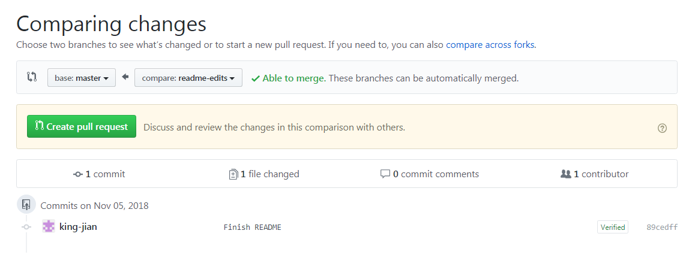This screenshot has width=680, height=264.
Task: Open the compare: readme-edits dropdown
Action: pos(188,78)
